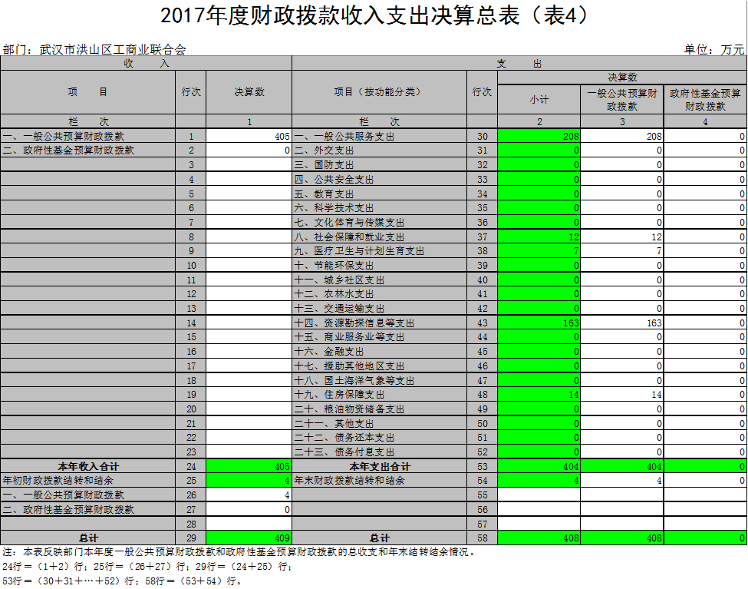Click the 政府性基金预算财政拨款 column header under 决算数

[705, 99]
